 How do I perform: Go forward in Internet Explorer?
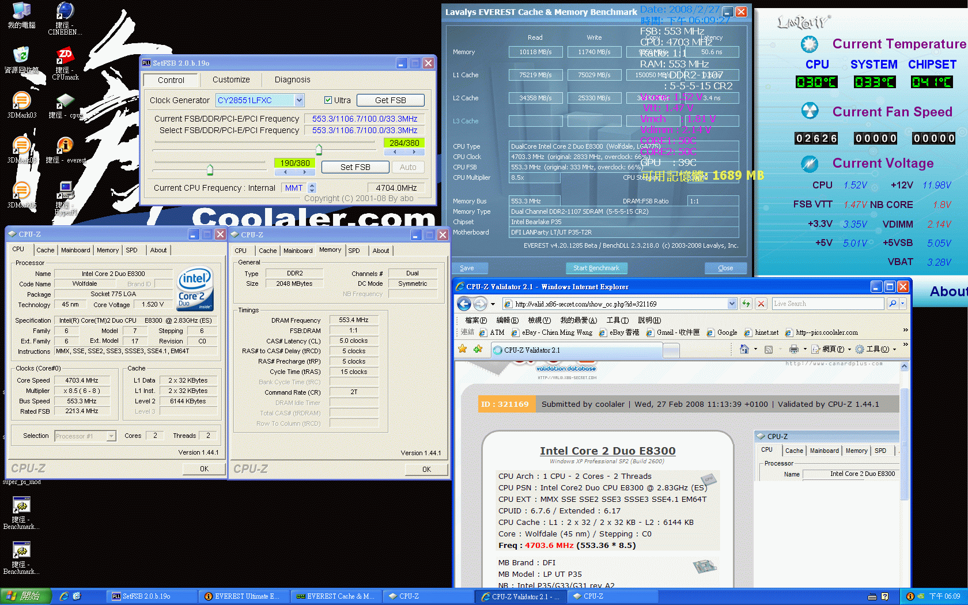[480, 304]
